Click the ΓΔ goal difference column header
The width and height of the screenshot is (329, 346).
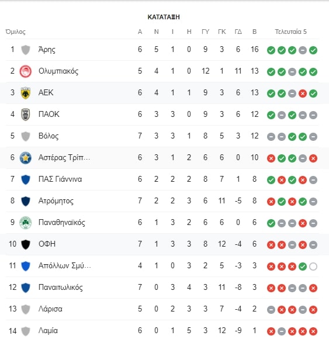(x=238, y=32)
